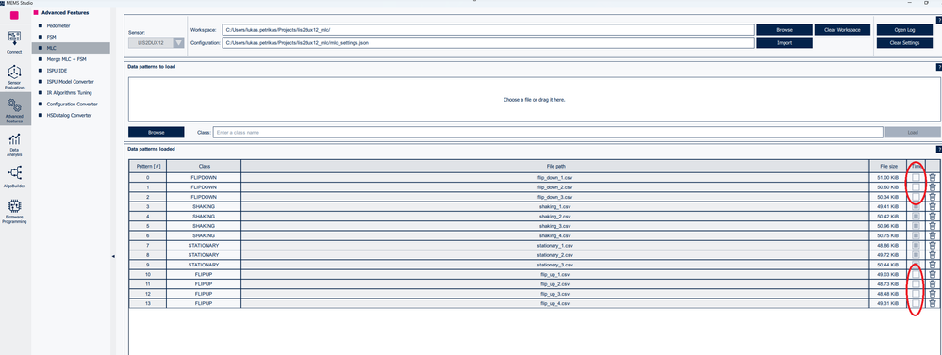Viewport: 942px width, 355px height.
Task: Delete the flip_up_2.csv pattern with its trash icon
Action: pos(933,283)
